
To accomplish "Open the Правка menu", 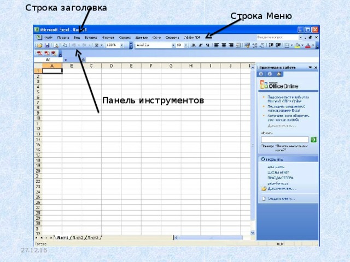I will [63, 38].
